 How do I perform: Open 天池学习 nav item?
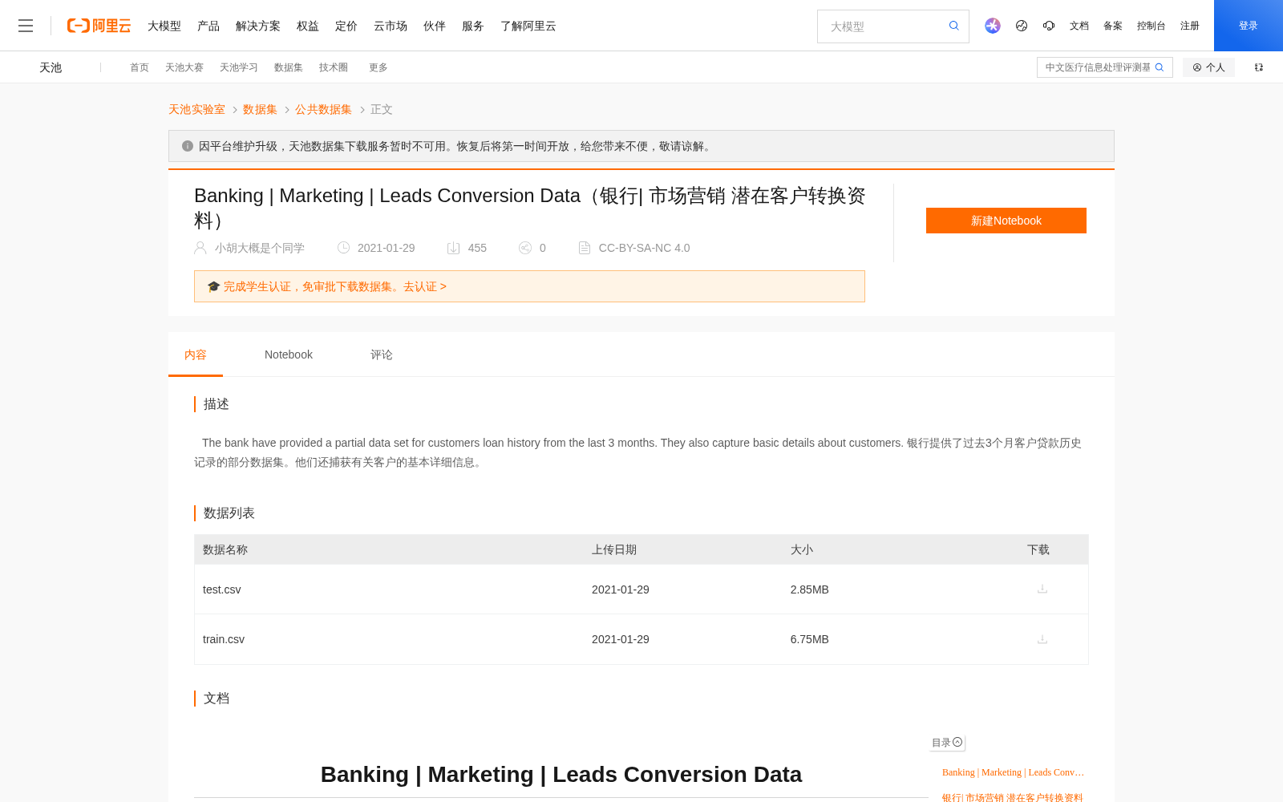(x=239, y=67)
